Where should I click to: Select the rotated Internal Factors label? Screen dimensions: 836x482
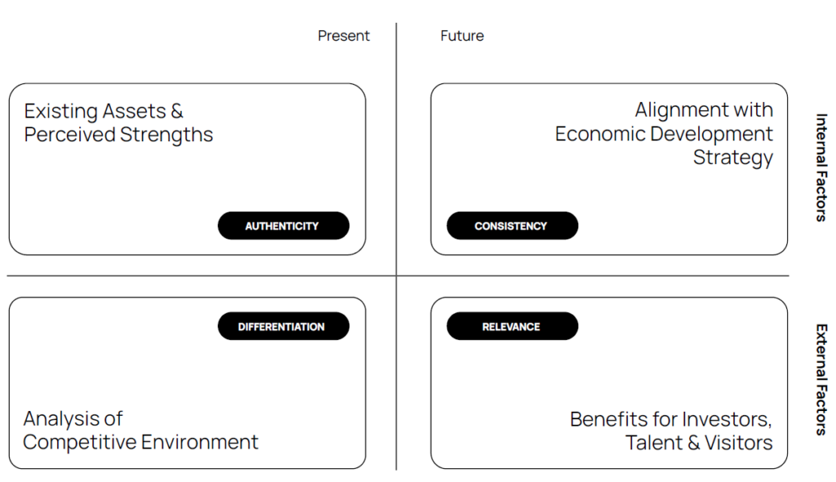point(821,167)
